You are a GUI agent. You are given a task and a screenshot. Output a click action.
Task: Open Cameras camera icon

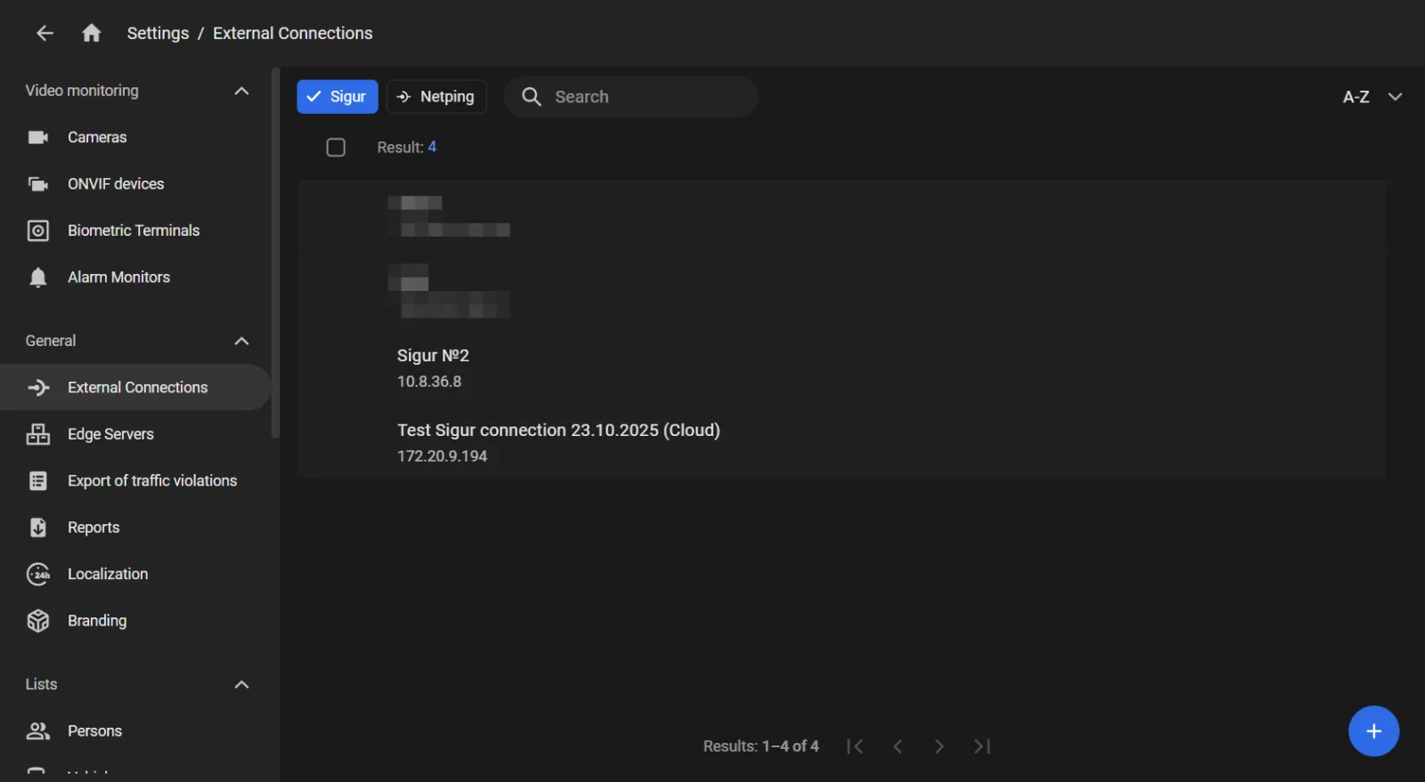coord(38,137)
